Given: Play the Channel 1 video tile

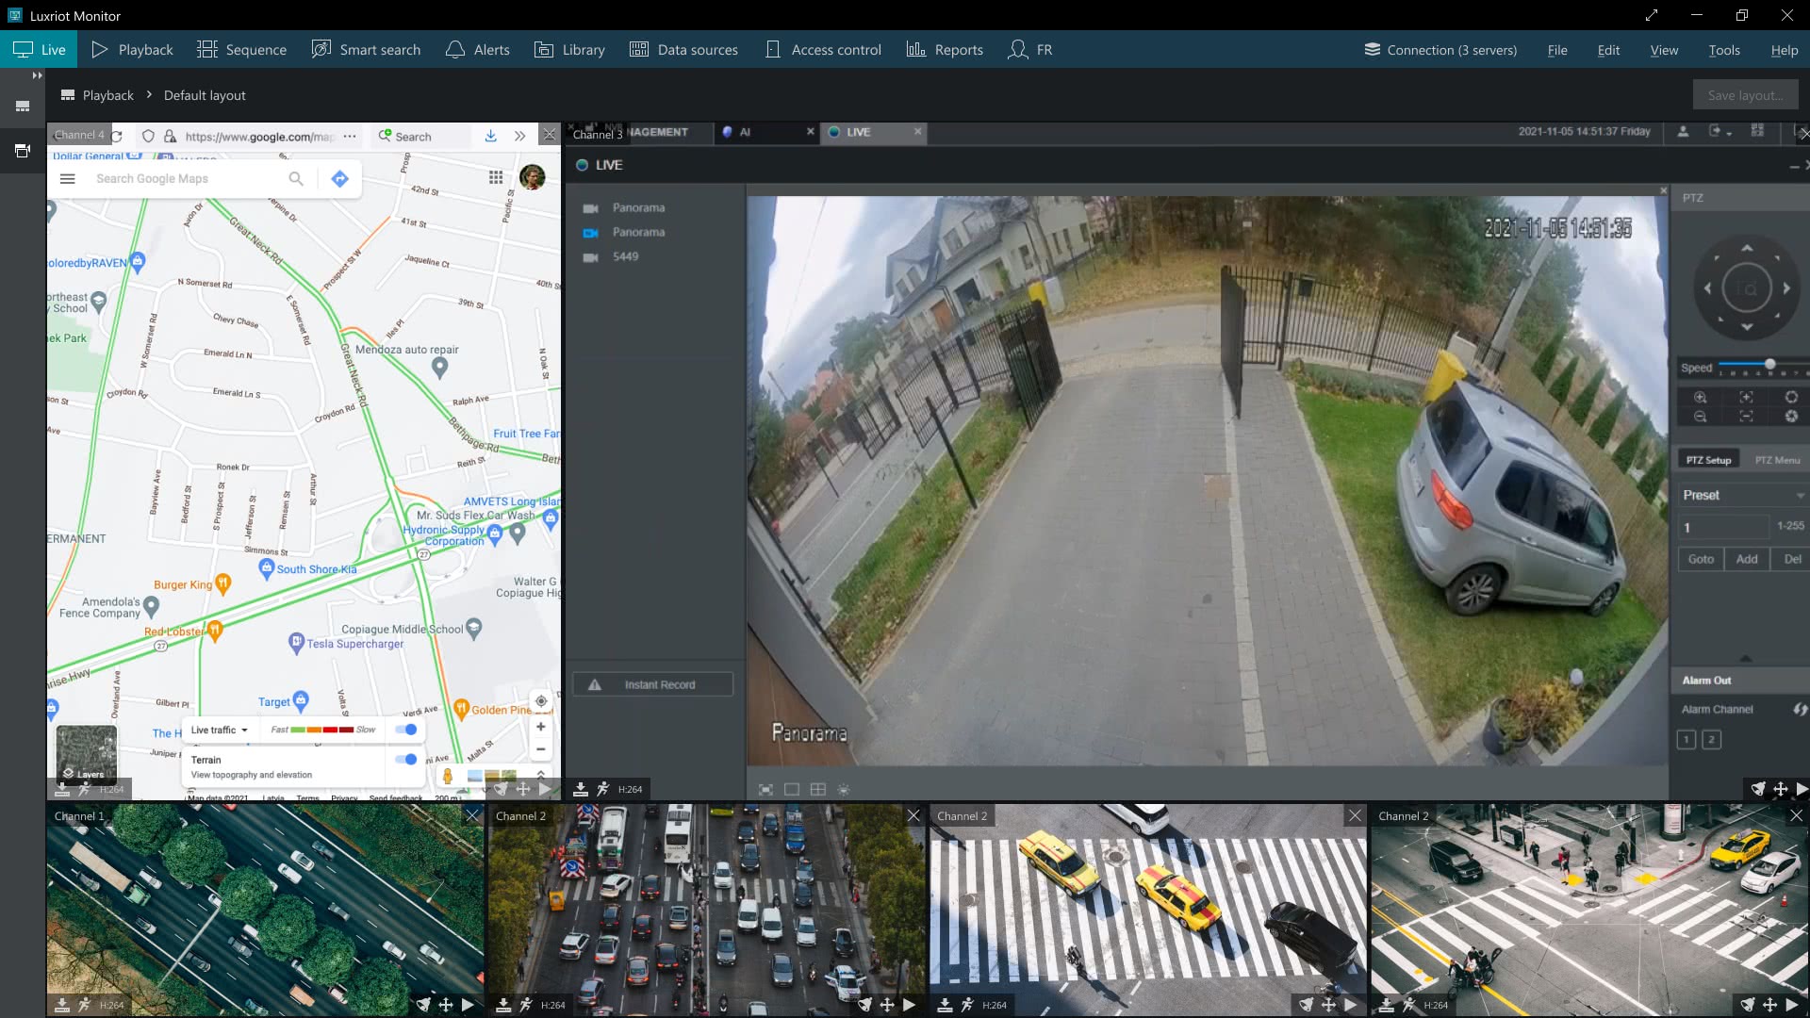Looking at the screenshot, I should [x=469, y=1005].
